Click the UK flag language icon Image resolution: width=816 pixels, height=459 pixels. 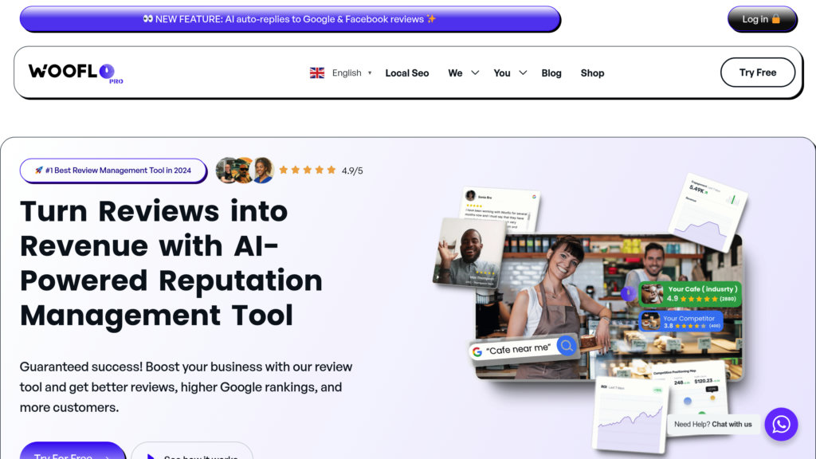pos(317,73)
